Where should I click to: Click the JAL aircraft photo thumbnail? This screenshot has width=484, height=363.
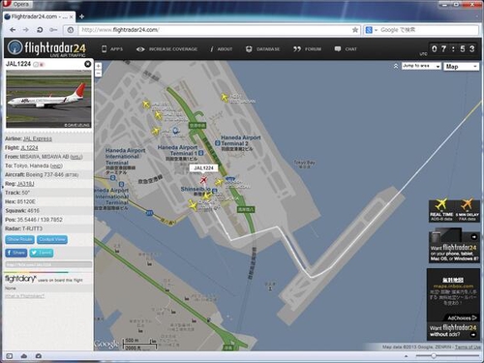(x=48, y=99)
